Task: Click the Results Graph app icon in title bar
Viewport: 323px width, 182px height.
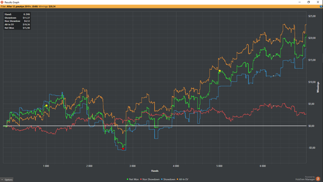Action: pyautogui.click(x=2, y=2)
